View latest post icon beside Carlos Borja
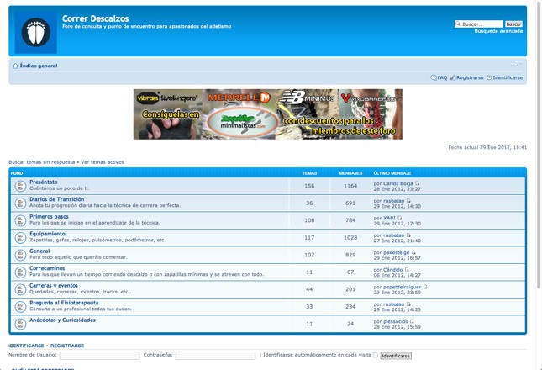Viewport: 542px width, 370px height. coord(417,183)
